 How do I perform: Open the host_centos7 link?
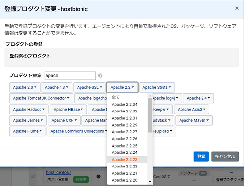[x=59, y=172]
